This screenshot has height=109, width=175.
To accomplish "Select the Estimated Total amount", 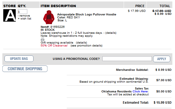I will [163, 102].
